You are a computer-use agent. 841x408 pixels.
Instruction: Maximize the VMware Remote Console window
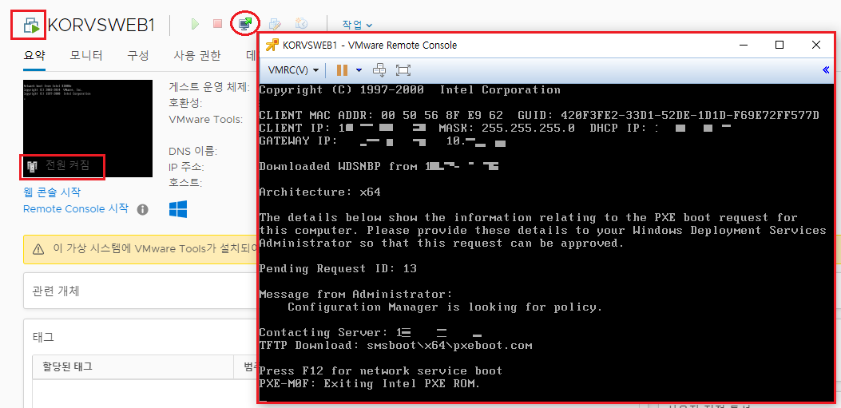pos(780,45)
